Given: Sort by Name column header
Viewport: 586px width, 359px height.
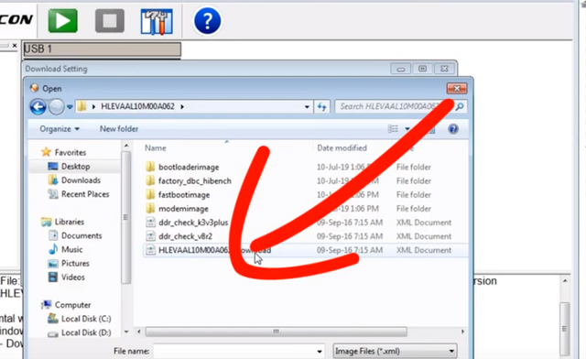Looking at the screenshot, I should [x=156, y=148].
